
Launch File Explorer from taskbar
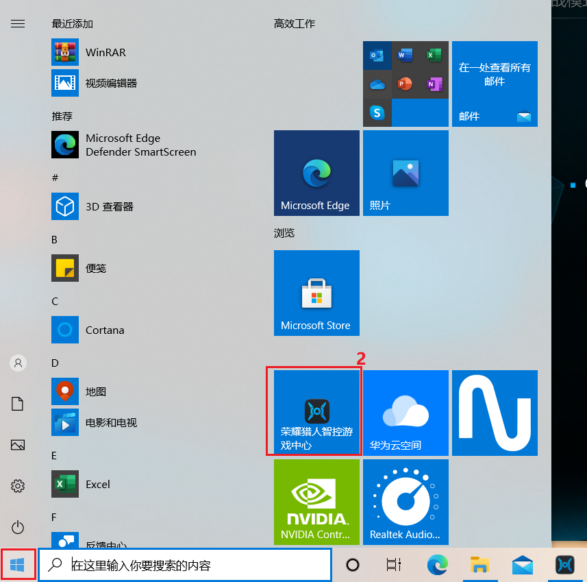click(479, 565)
